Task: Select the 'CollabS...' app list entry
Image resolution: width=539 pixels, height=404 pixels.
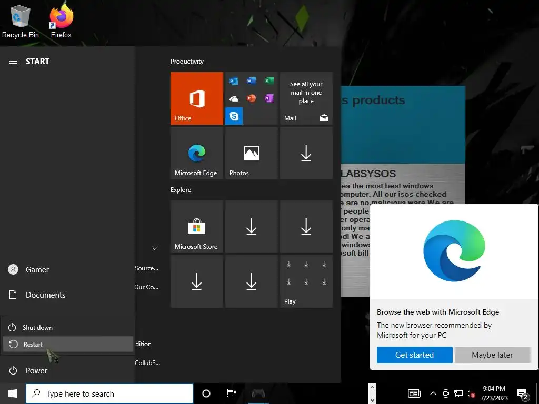Action: (x=147, y=363)
